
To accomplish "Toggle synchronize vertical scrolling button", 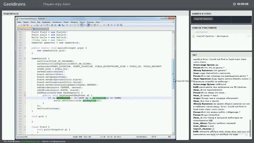I will (x=74, y=25).
